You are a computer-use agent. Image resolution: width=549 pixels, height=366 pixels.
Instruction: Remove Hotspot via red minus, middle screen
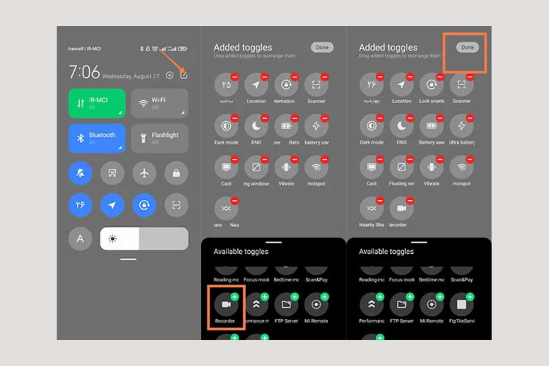[x=325, y=159]
